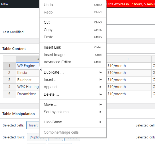Expand the Hide/Show submenu
The height and width of the screenshot is (144, 155).
(x=73, y=122)
